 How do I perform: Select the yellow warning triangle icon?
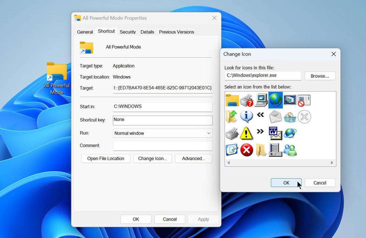[246, 133]
